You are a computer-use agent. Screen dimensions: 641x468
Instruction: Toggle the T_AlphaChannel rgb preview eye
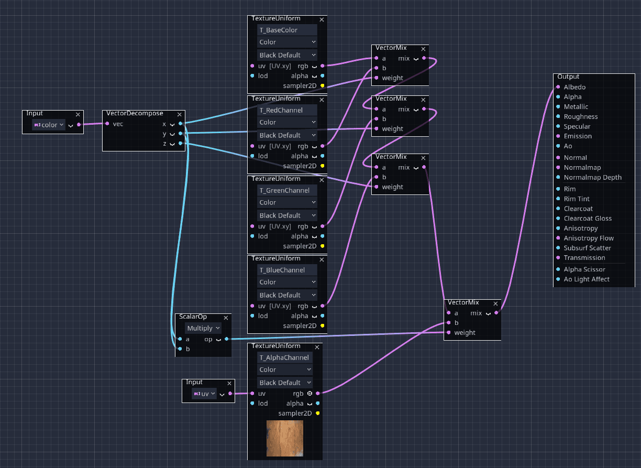coord(310,394)
